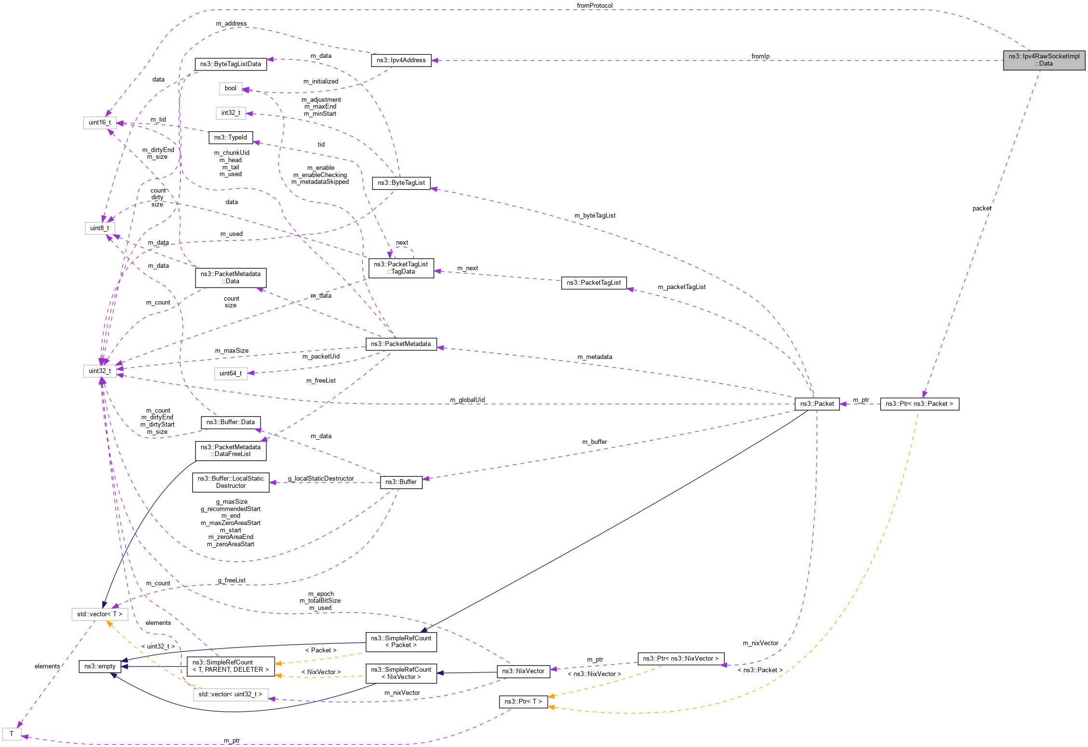1088x747 pixels.
Task: Open the ns3::TypeId class documentation
Action: (231, 138)
